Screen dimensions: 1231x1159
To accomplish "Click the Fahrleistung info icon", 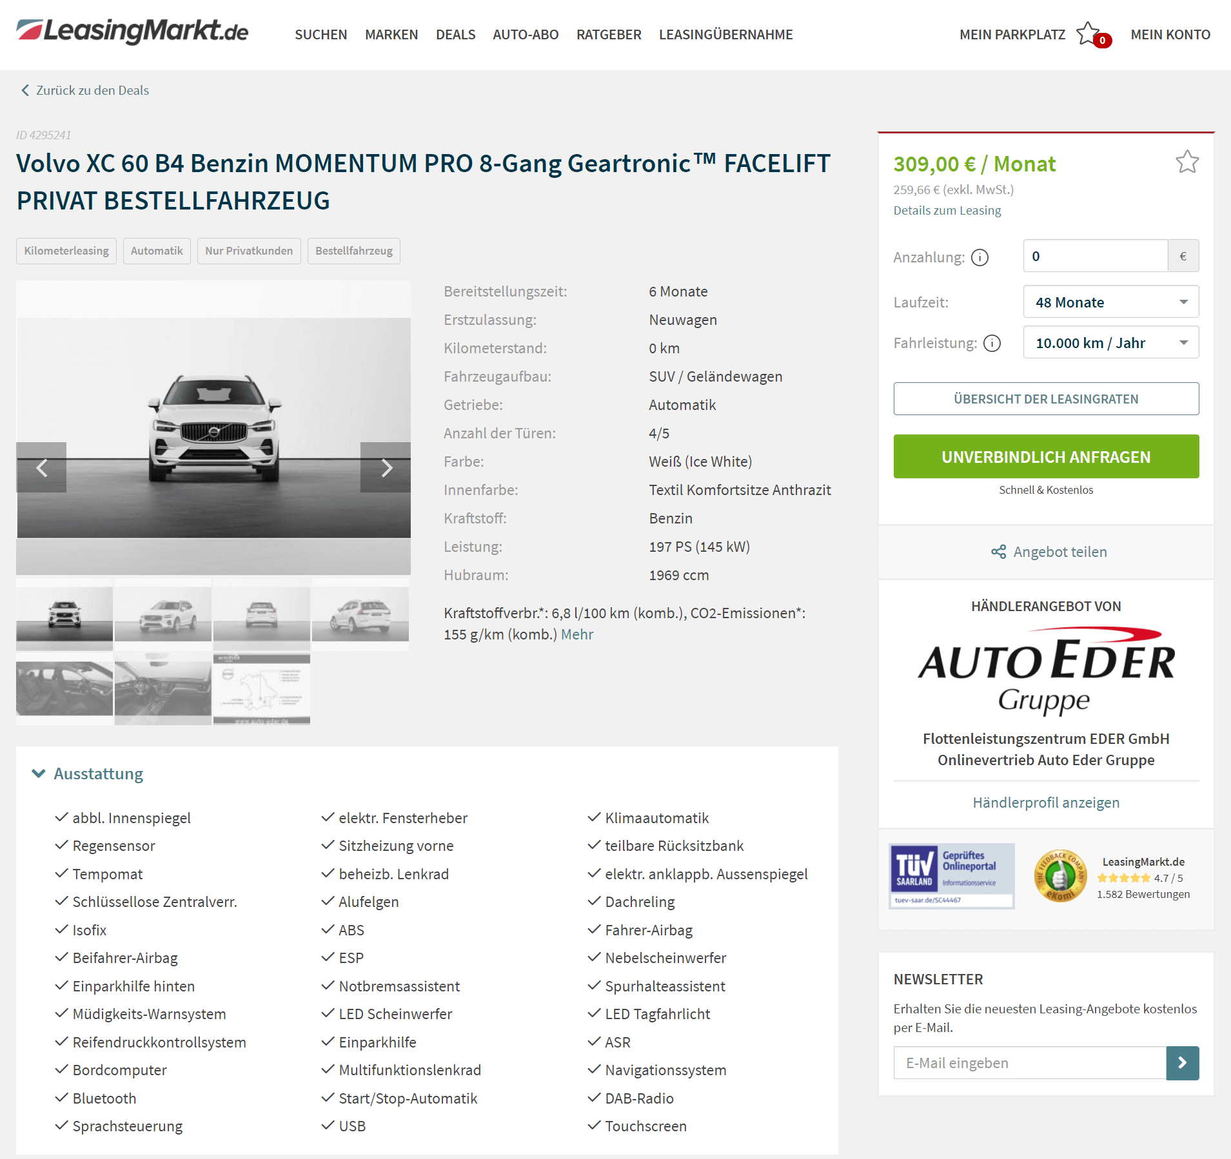I will [x=992, y=343].
